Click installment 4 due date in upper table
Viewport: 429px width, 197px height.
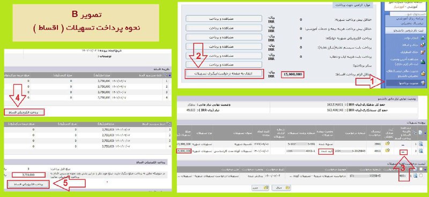coord(119,97)
